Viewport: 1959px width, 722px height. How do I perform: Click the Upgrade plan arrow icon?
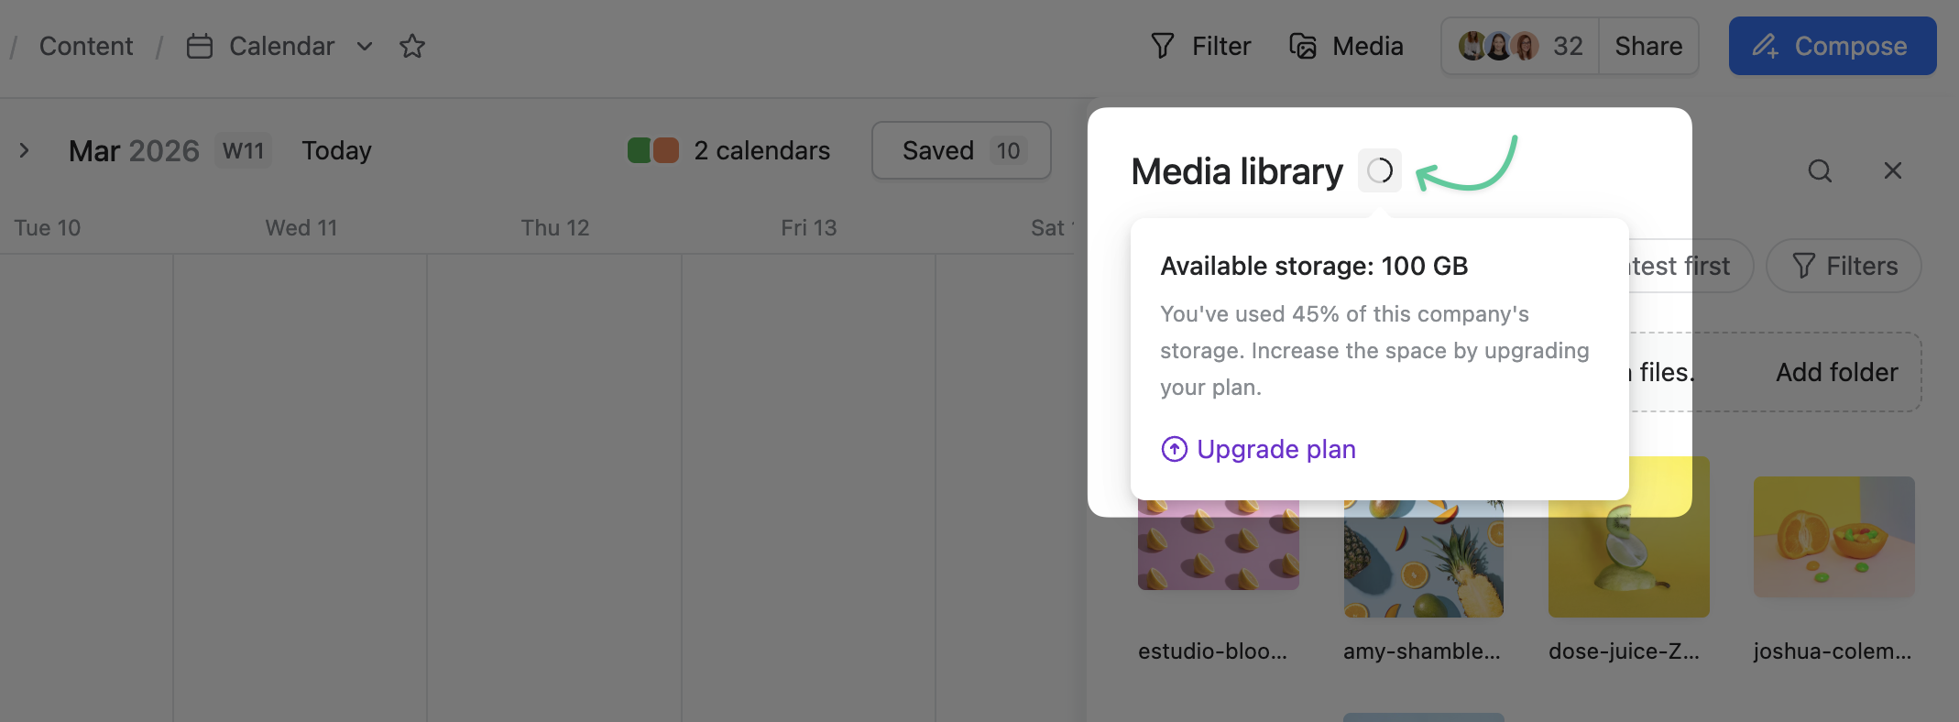click(x=1174, y=449)
